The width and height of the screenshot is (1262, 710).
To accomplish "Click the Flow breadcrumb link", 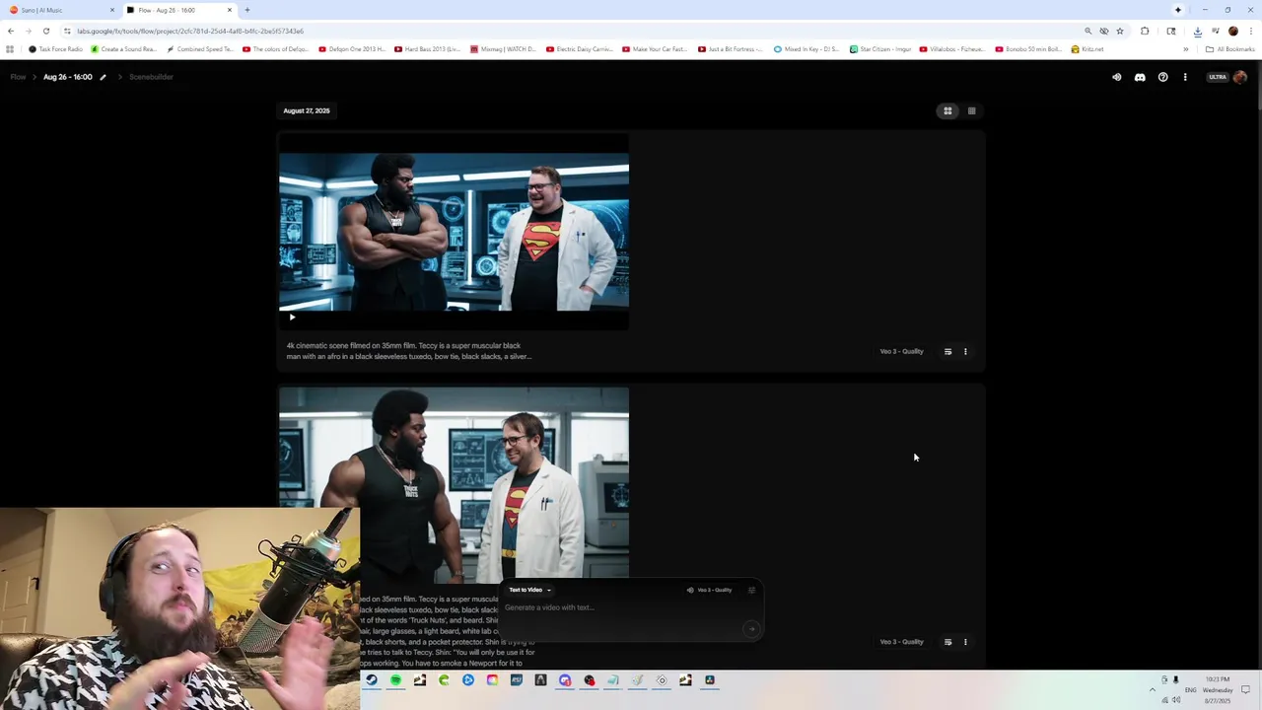I will pyautogui.click(x=18, y=77).
